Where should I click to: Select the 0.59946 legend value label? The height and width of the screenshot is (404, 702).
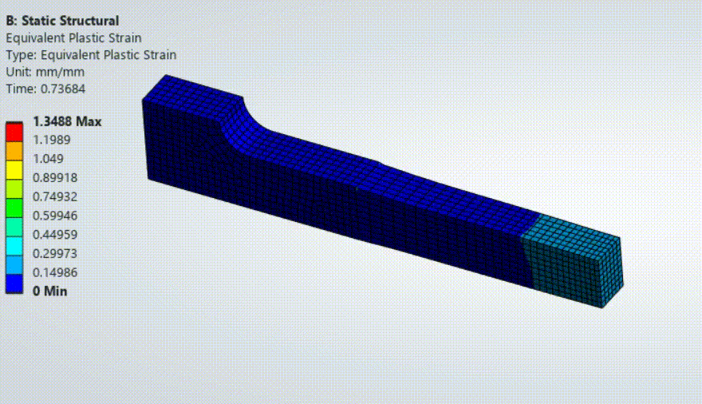pos(55,216)
